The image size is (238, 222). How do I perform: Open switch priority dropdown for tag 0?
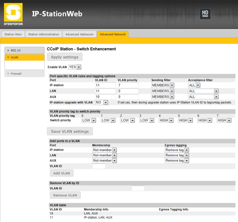89,120
